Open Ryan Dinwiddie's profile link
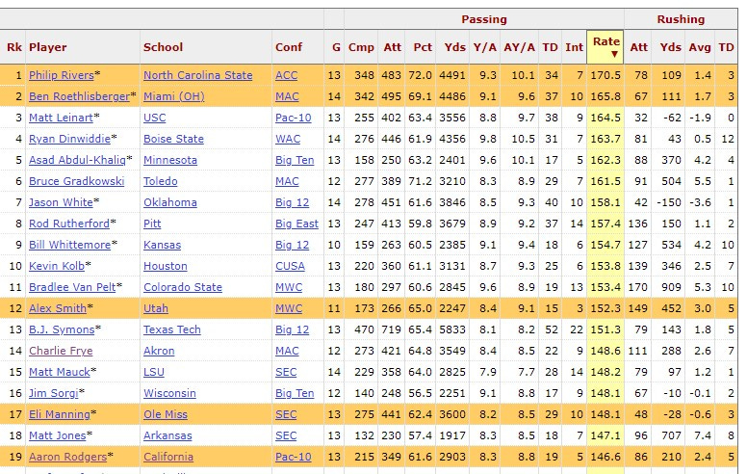This screenshot has height=474, width=747. pyautogui.click(x=69, y=139)
